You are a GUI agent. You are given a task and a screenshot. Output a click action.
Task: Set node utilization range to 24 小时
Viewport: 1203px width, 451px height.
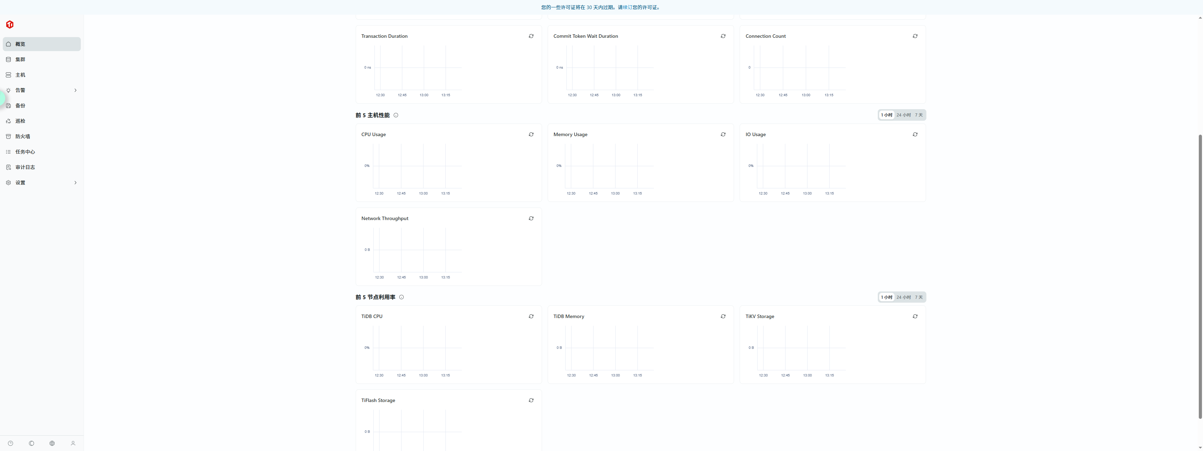(x=903, y=297)
